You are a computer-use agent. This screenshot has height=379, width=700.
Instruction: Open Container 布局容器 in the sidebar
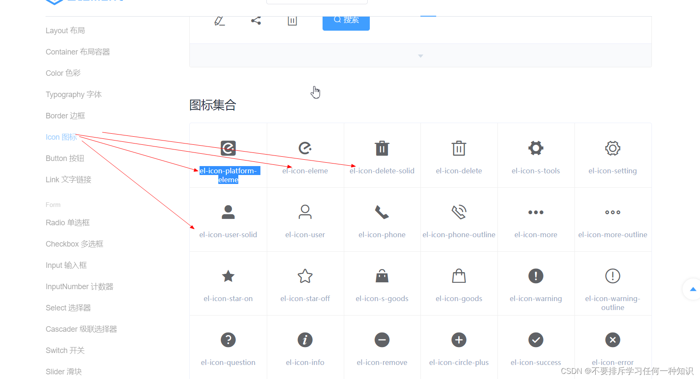78,52
